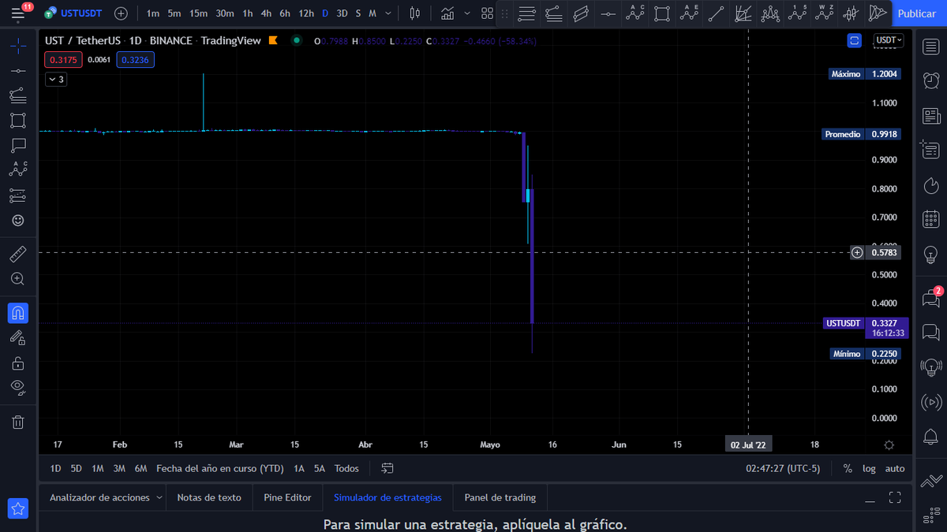The image size is (947, 532).
Task: Open the geometric shapes tools in left sidebar
Action: point(17,121)
